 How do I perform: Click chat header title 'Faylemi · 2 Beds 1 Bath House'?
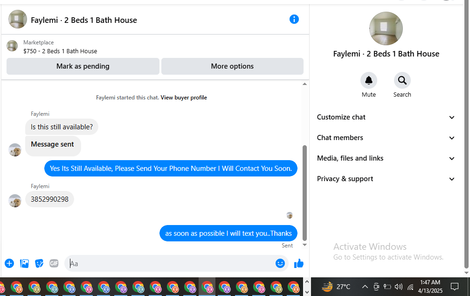pyautogui.click(x=84, y=20)
